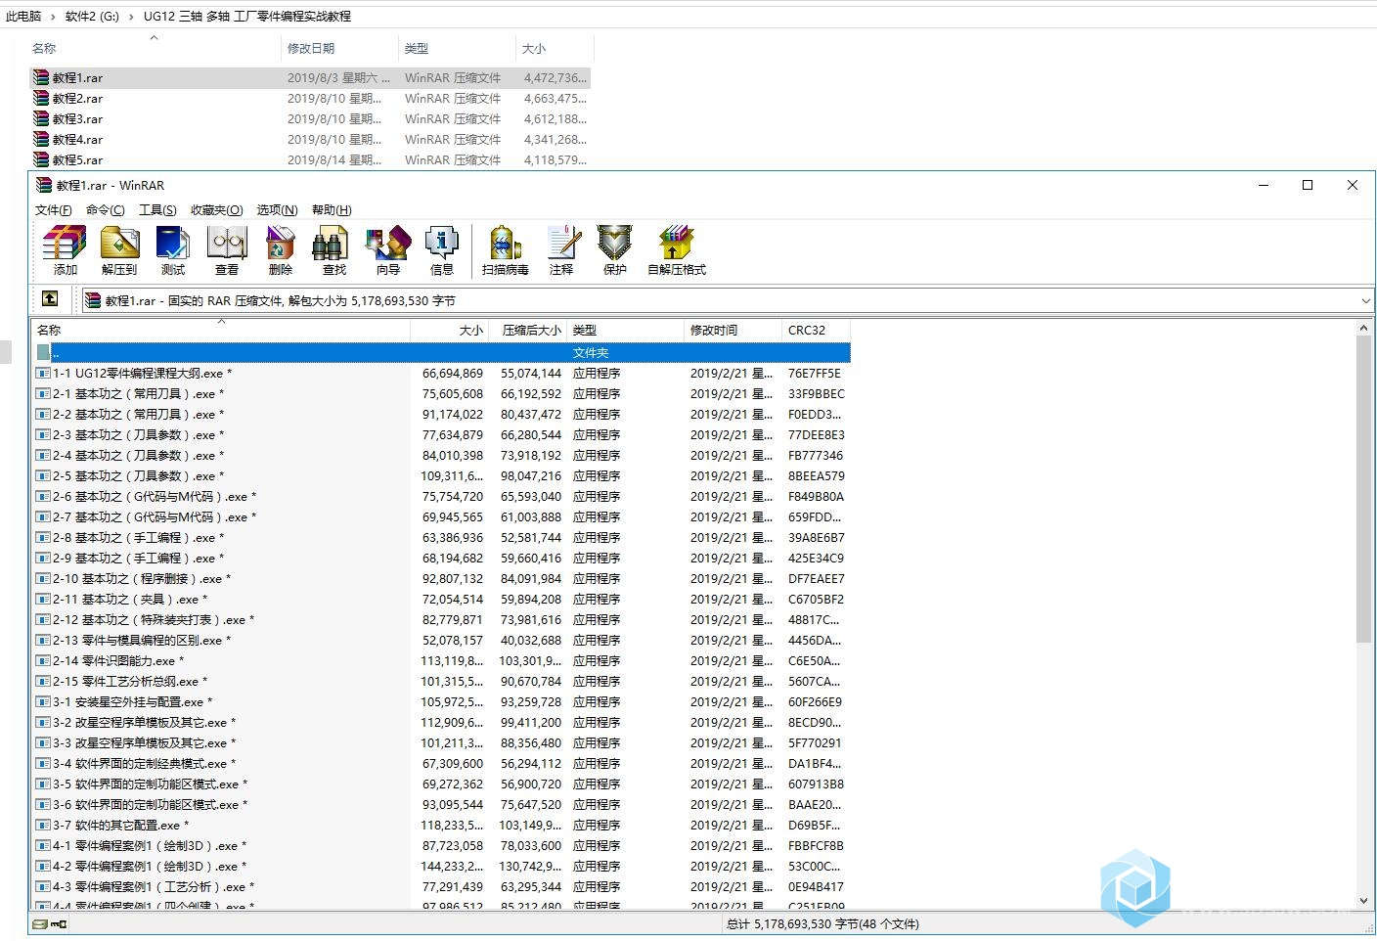The height and width of the screenshot is (941, 1377).
Task: Open the 收藏夹(O) menu
Action: pyautogui.click(x=216, y=209)
